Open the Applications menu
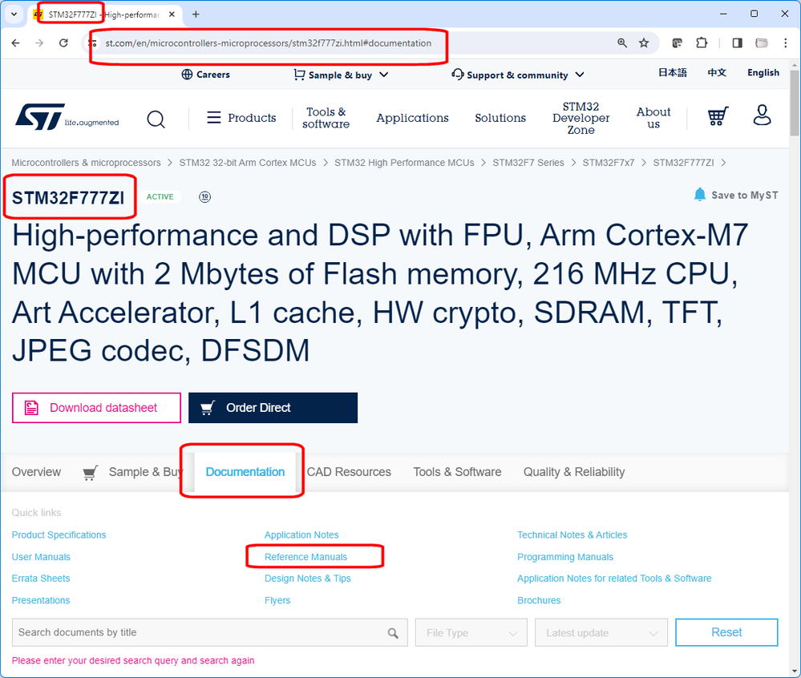This screenshot has height=678, width=801. click(412, 118)
